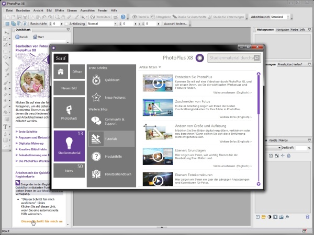Click the search magnifier in Studienmaterial field
This screenshot has width=314, height=235.
(256, 58)
